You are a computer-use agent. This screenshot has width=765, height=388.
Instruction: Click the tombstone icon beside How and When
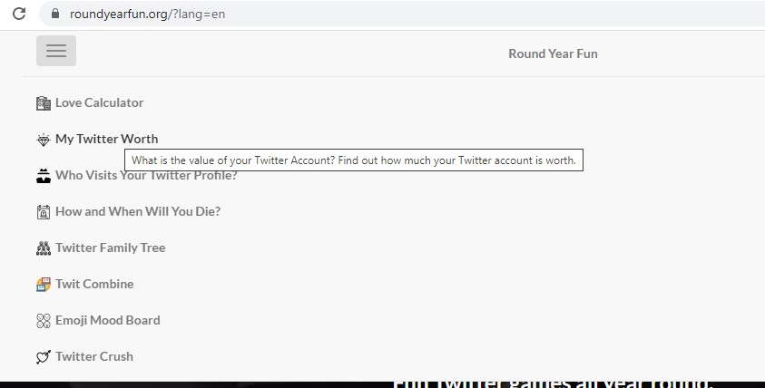coord(44,212)
